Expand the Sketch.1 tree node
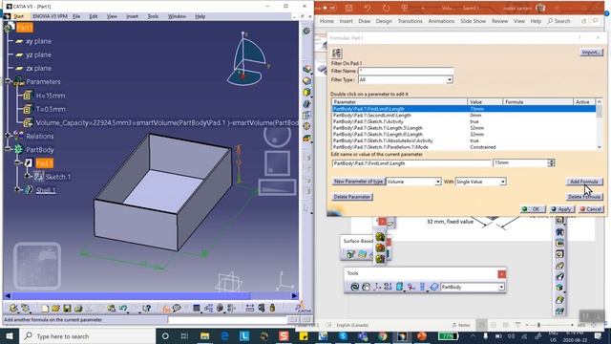The height and width of the screenshot is (344, 611). pos(28,176)
